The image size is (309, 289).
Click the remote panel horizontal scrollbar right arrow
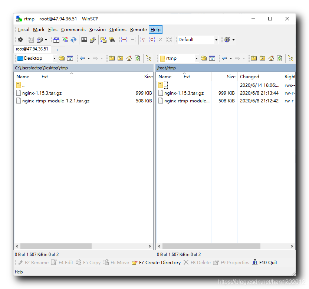[292, 246]
